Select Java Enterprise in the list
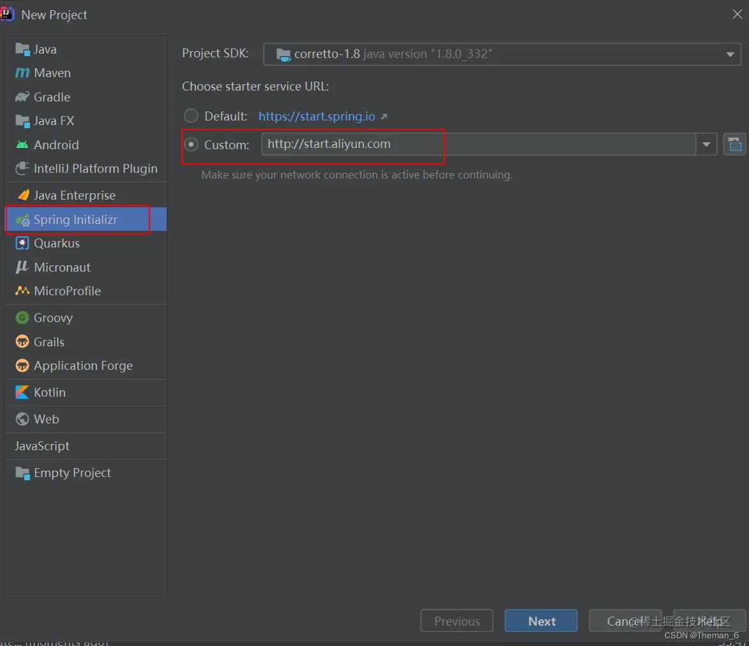 [86, 195]
